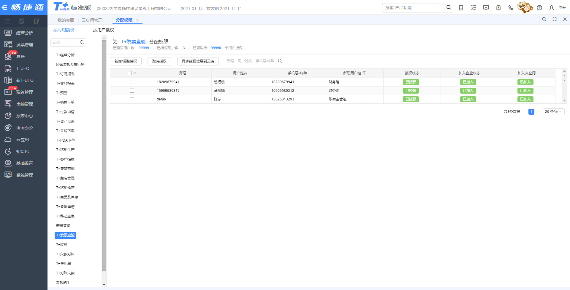Viewport: 570px width, 290px height.
Task: Select T+PDA下单 in application list
Action: click(x=65, y=140)
